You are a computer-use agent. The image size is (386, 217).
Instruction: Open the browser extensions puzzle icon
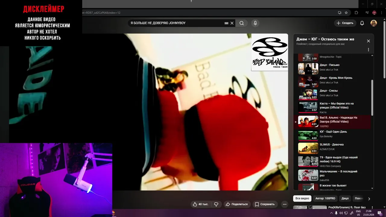point(356,13)
